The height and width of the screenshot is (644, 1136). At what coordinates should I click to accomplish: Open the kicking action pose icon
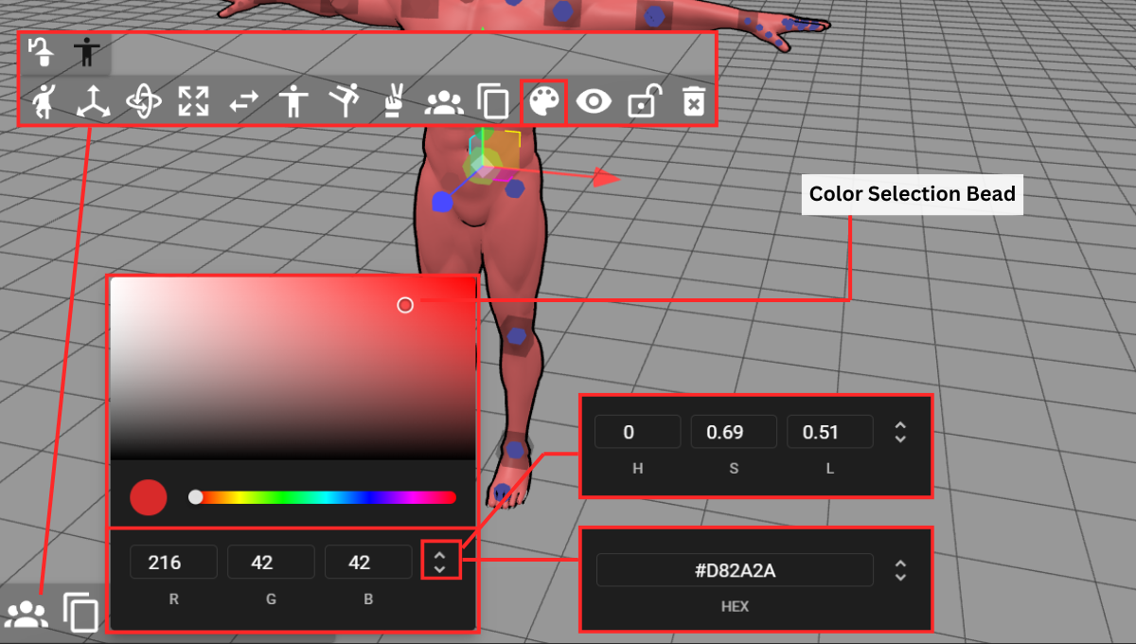344,100
